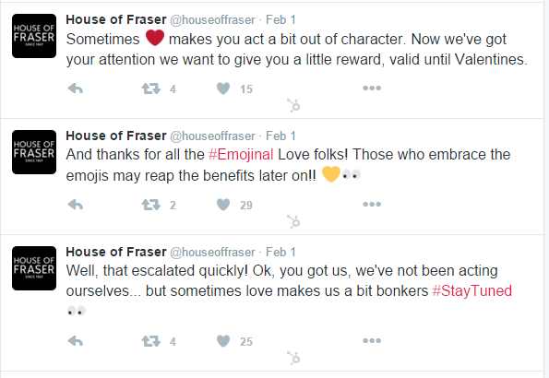The image size is (549, 378).
Task: Click the HubSpot icon under the second tweet
Action: click(293, 222)
